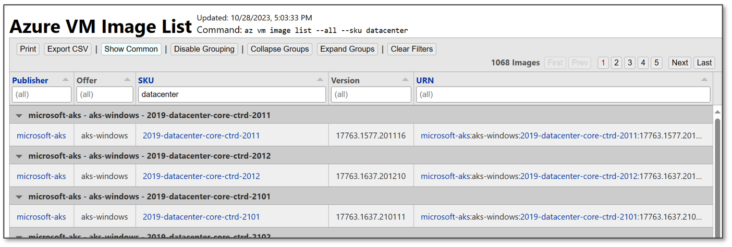Click the 1068 Images count label

pos(515,63)
